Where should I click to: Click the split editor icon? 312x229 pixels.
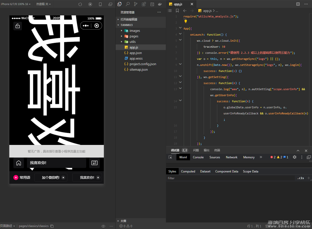pos(298,4)
